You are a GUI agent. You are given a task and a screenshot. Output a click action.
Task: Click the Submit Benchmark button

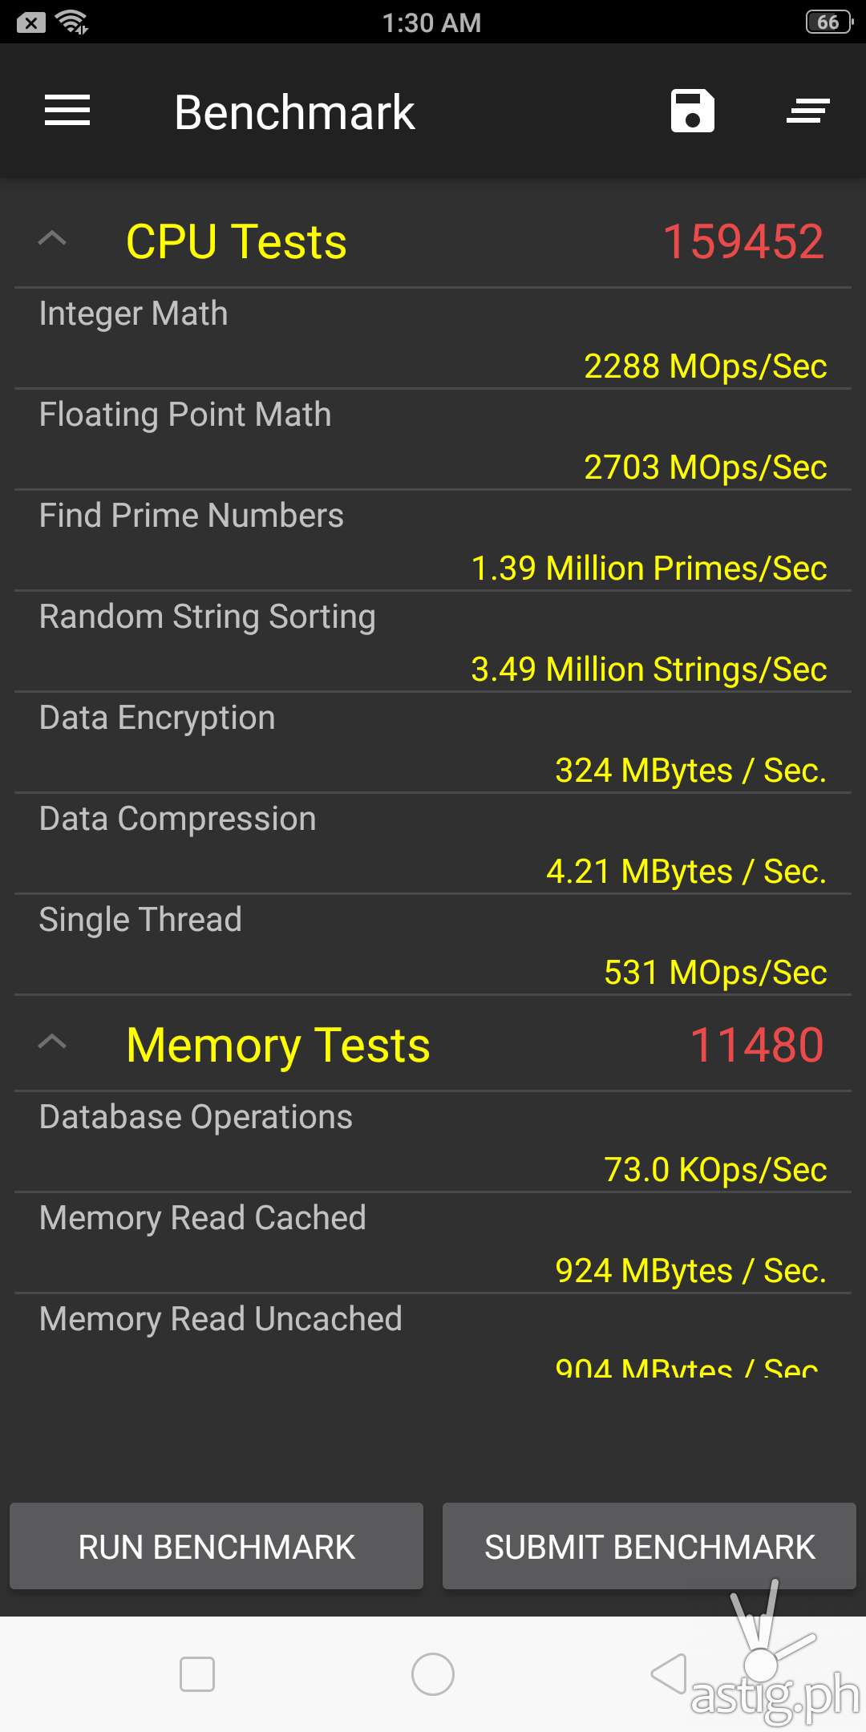[x=649, y=1547]
